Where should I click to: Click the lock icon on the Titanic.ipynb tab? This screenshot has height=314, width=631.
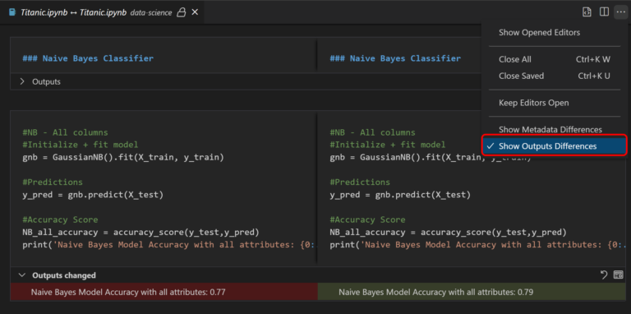182,12
